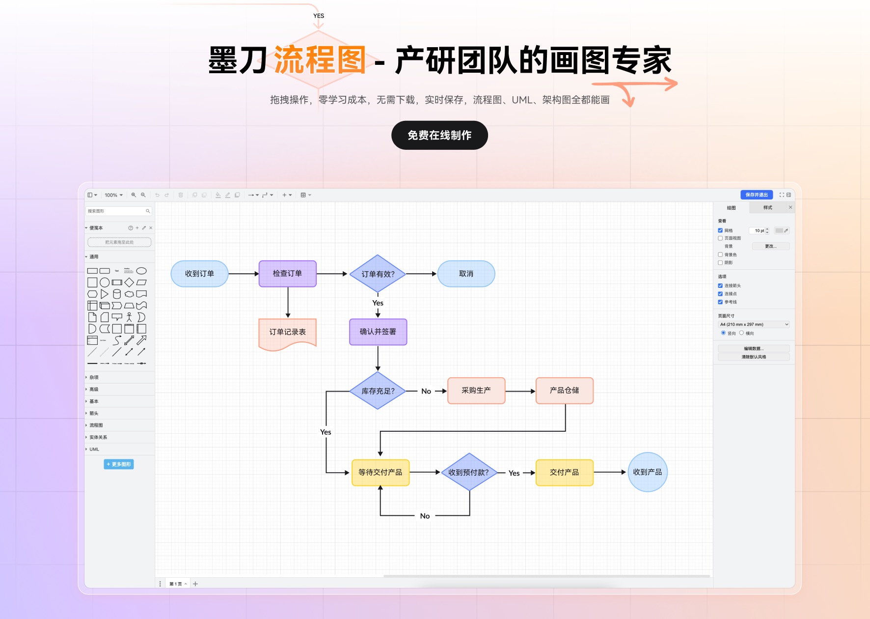Select the callout speech bubble shape
Viewport: 870px width, 619px height.
point(117,317)
